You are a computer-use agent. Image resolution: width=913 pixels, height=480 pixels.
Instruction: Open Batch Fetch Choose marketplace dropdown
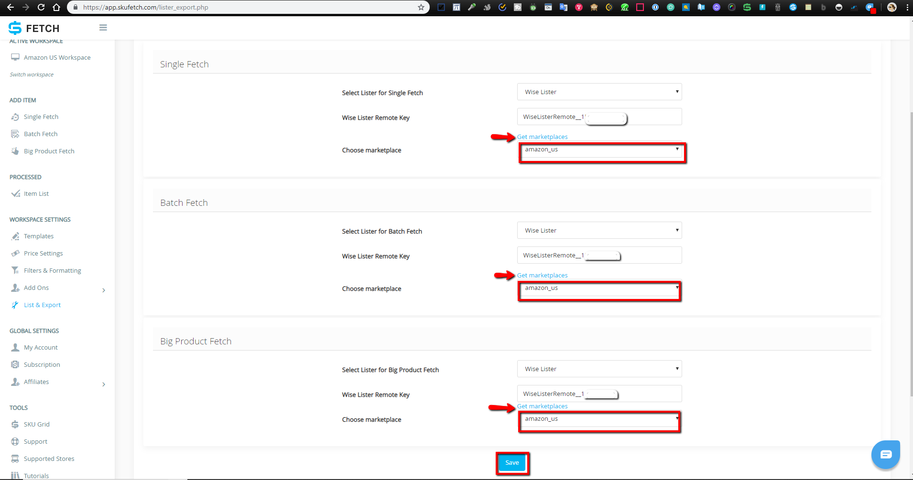(599, 288)
